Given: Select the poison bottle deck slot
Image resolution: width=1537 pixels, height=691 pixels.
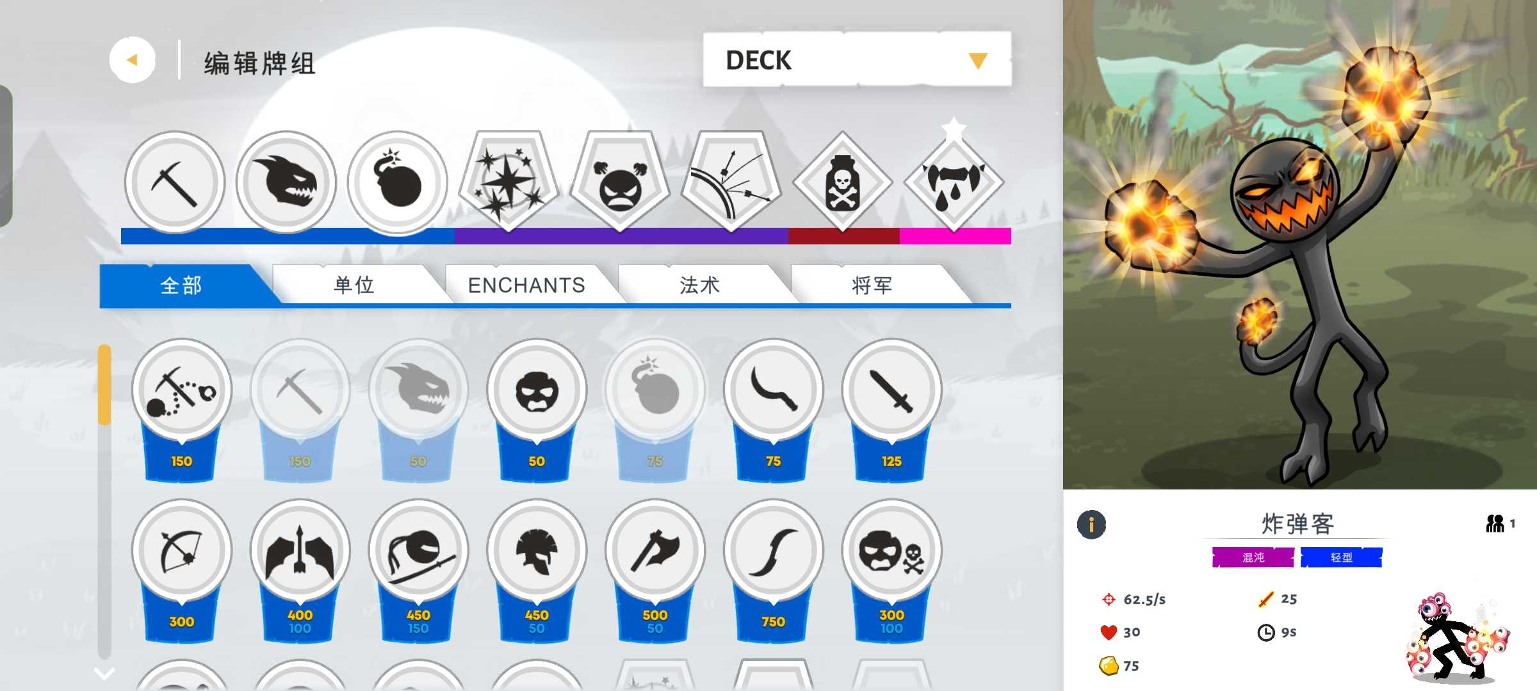Looking at the screenshot, I should (x=842, y=183).
